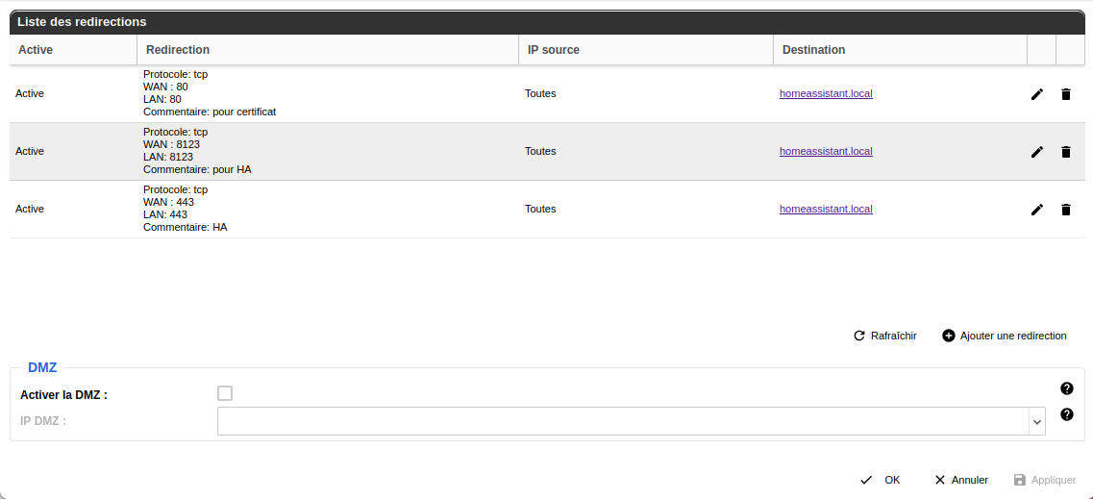
Task: Open help for IP DMZ field
Action: pos(1066,414)
